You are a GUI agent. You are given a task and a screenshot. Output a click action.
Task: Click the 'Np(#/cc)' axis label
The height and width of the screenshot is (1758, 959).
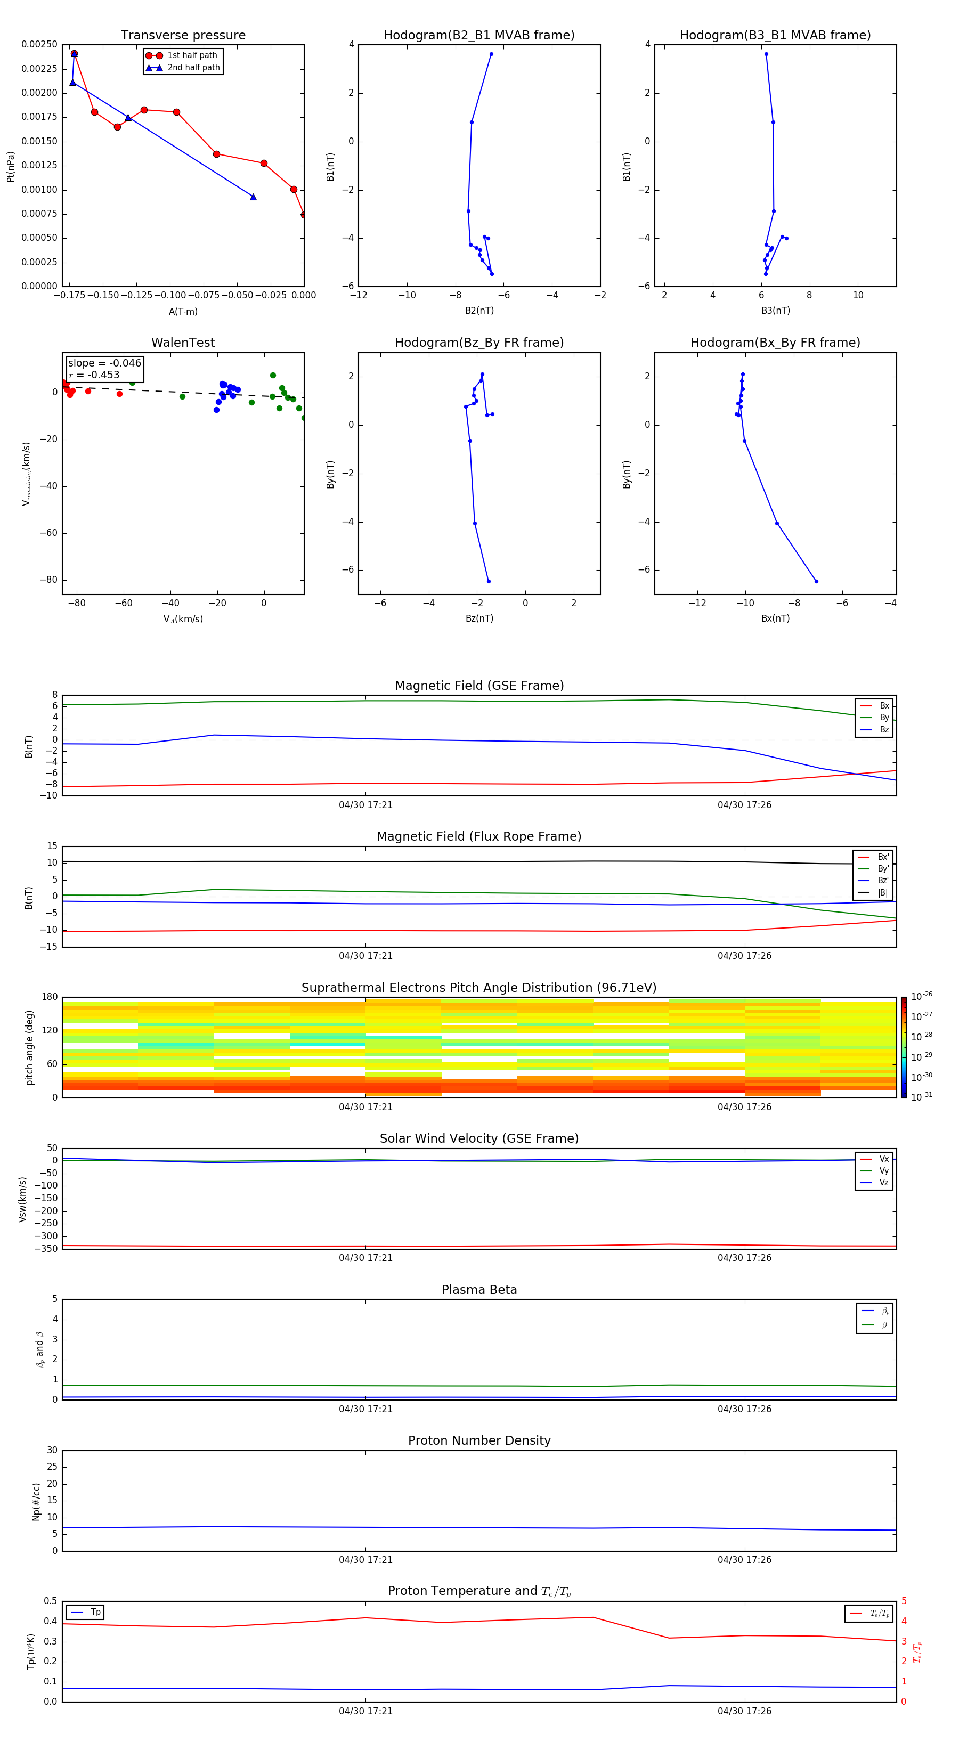point(36,1501)
